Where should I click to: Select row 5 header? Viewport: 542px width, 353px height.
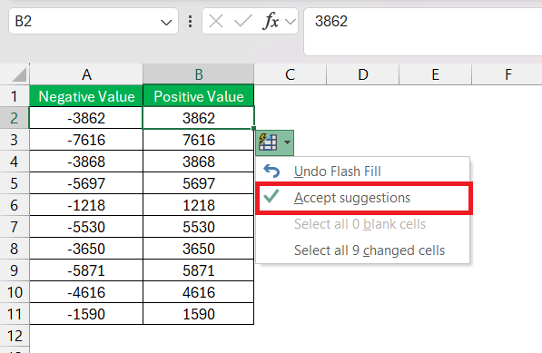point(15,183)
